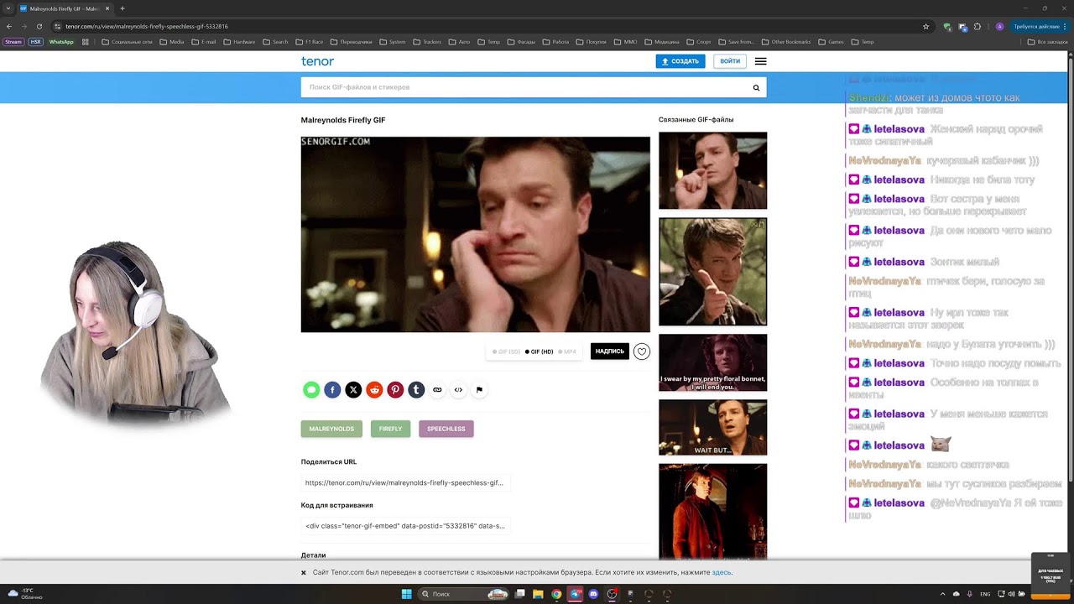1074x604 pixels.
Task: Select MP4 format option
Action: click(x=567, y=351)
